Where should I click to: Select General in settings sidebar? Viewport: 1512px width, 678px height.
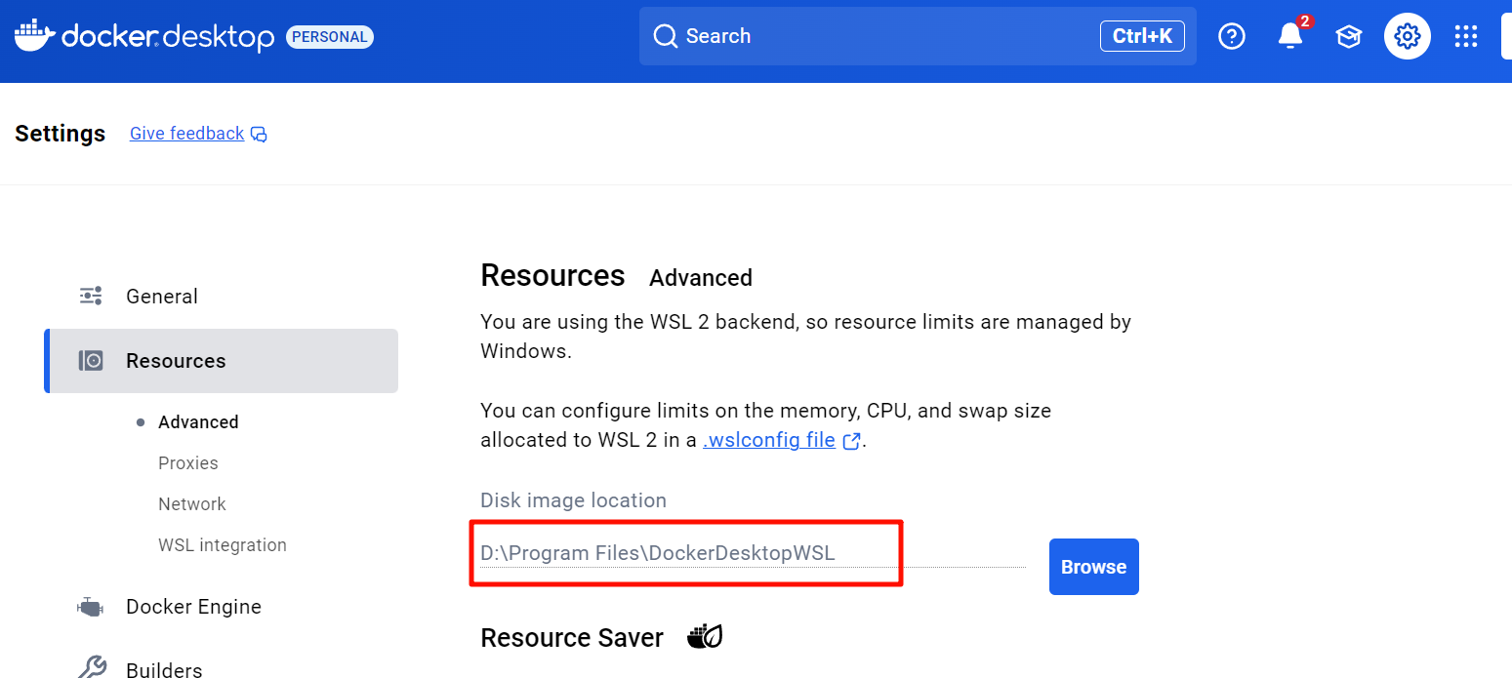pyautogui.click(x=221, y=296)
